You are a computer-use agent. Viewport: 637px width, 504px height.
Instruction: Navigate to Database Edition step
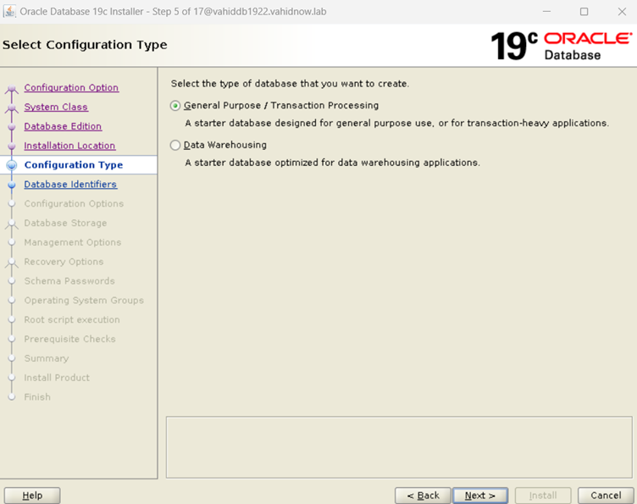point(63,127)
